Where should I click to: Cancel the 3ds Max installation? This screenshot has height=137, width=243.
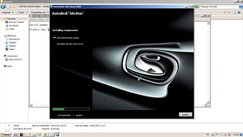coord(185,115)
